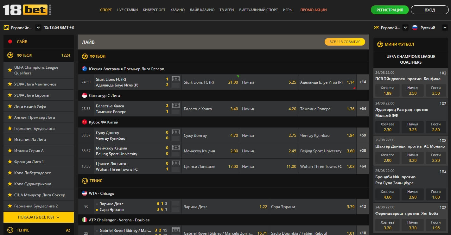Click the 18bet logo
451x235 pixels.
click(27, 10)
